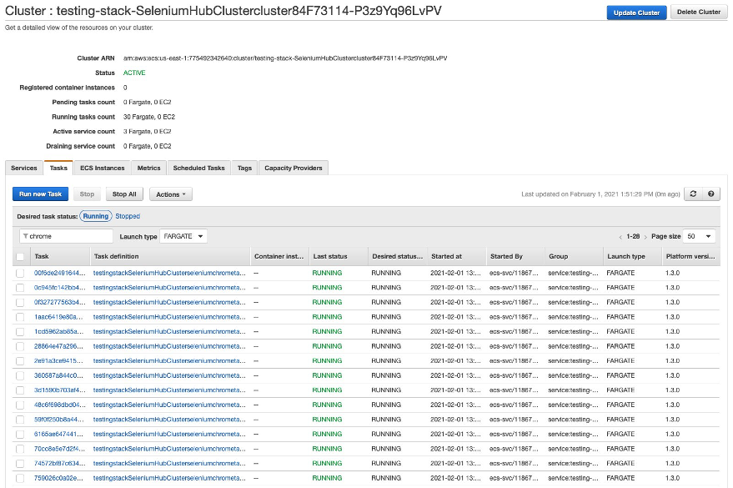
Task: Switch to the ECS Instances tab
Action: (102, 167)
